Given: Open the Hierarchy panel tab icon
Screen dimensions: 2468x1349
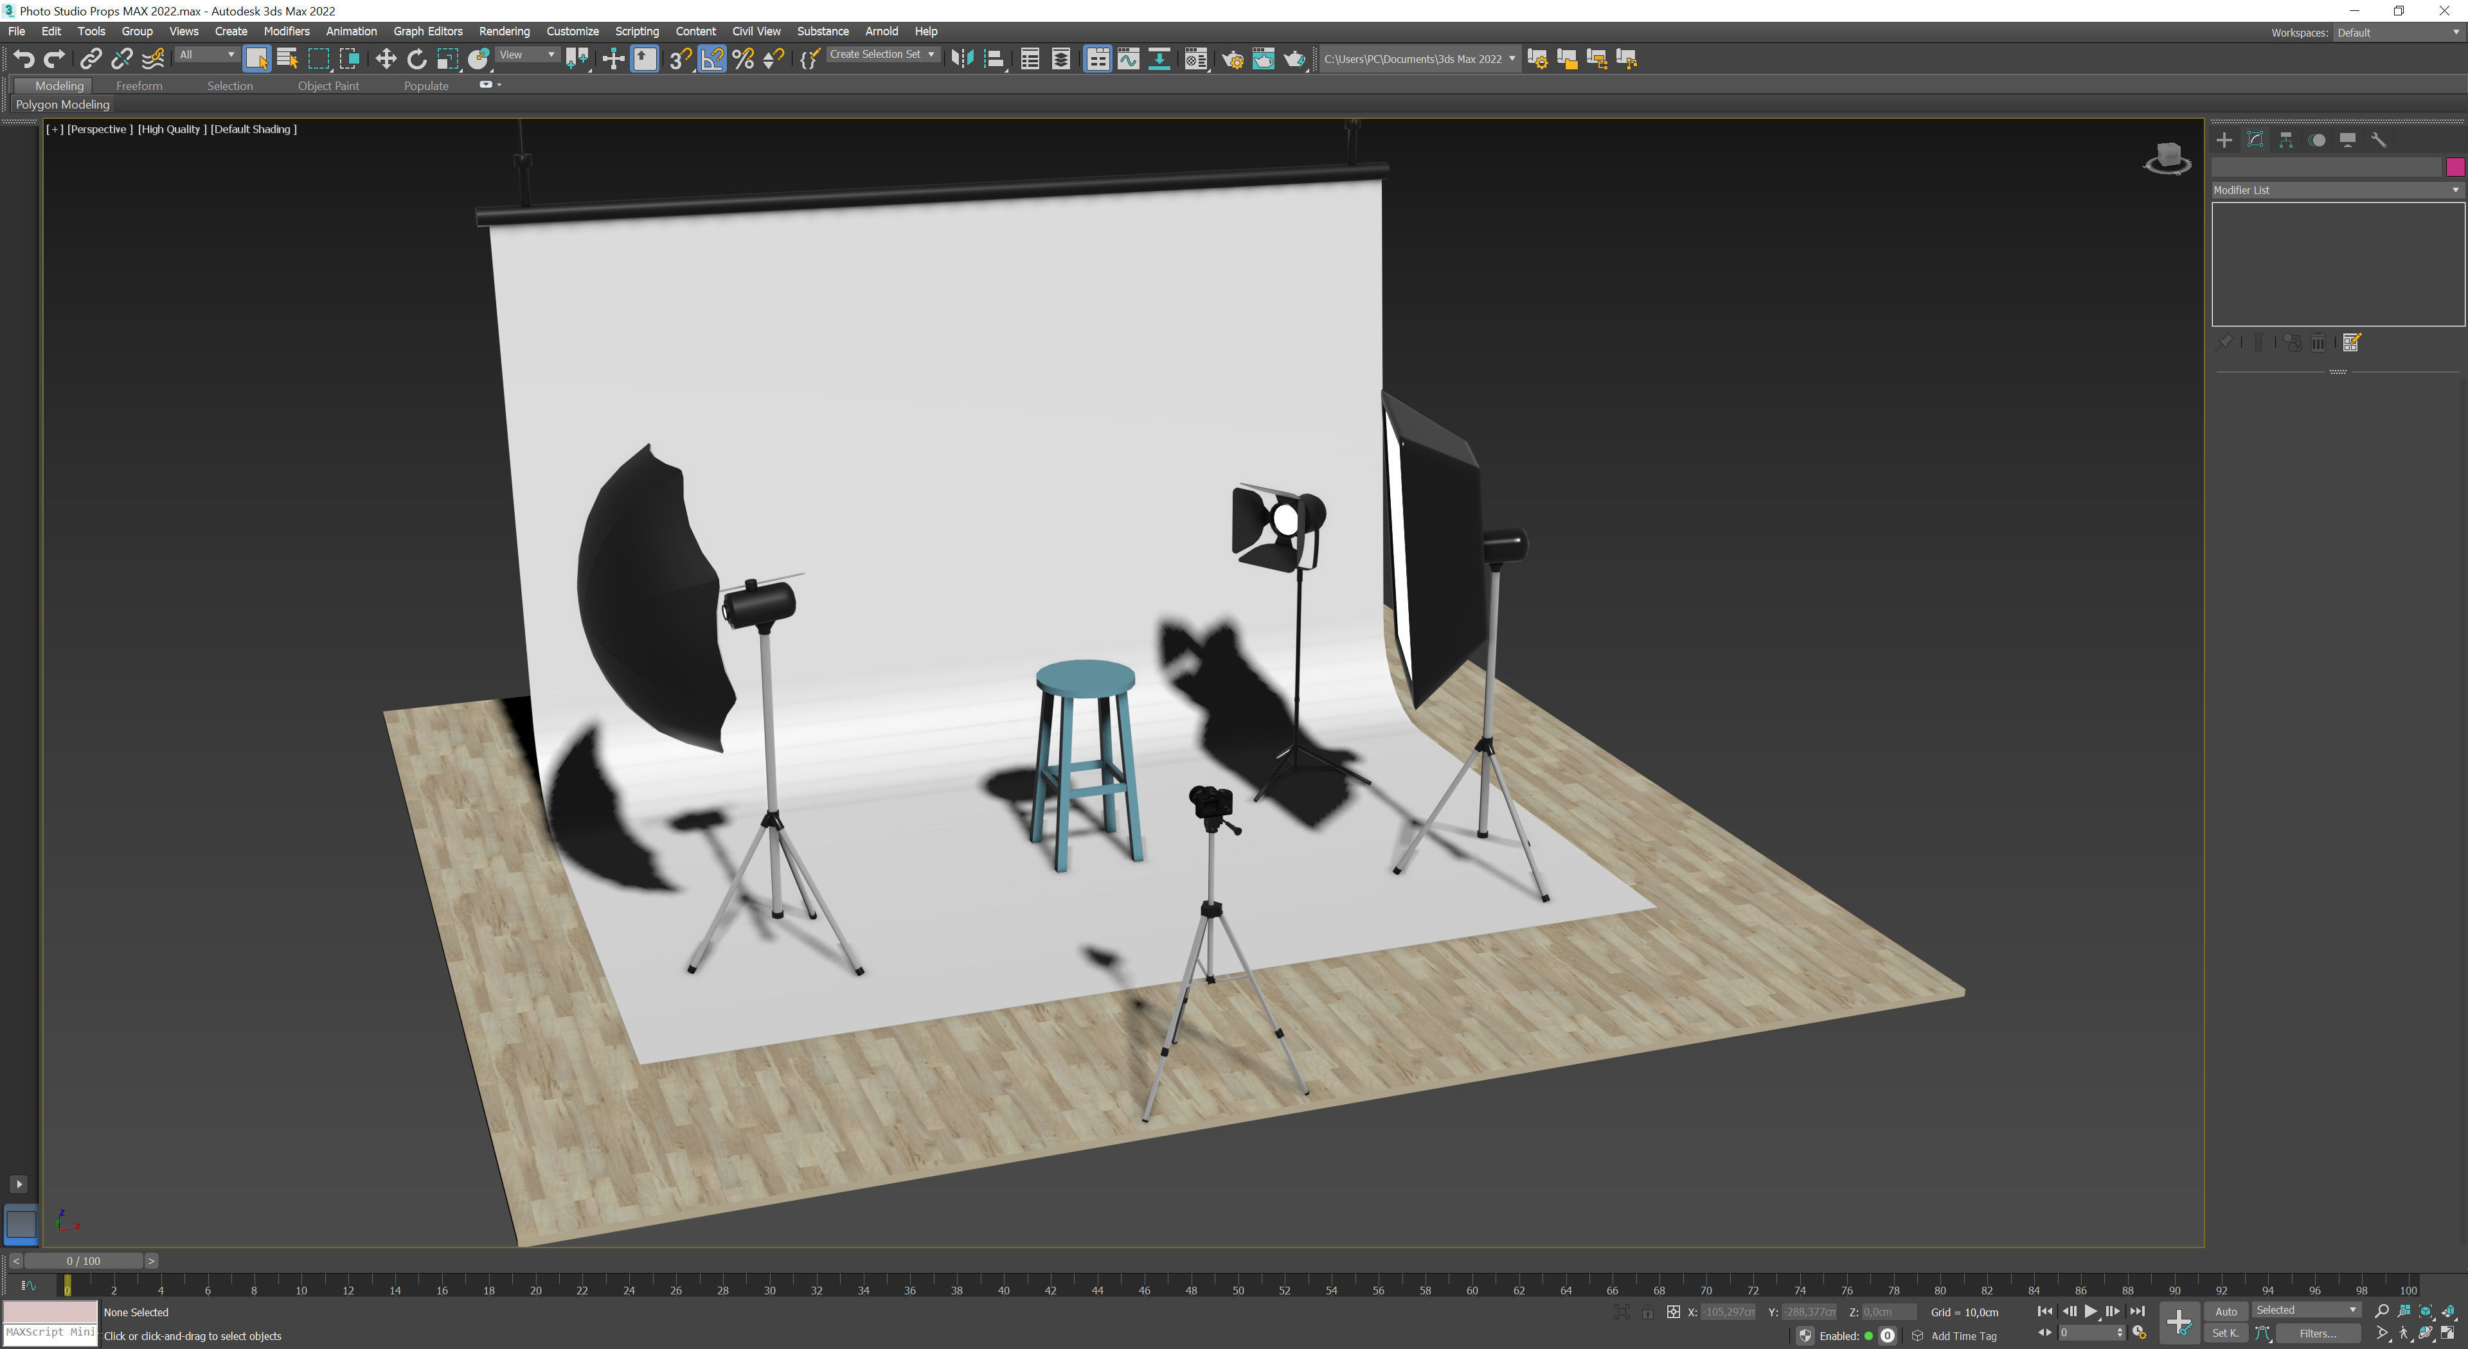Looking at the screenshot, I should pos(2286,140).
